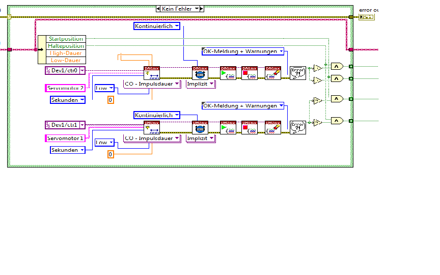This screenshot has width=440, height=275.
Task: Select DAQmx Stop Task VI in the Dev1/ctr0 chain
Action: (250, 73)
